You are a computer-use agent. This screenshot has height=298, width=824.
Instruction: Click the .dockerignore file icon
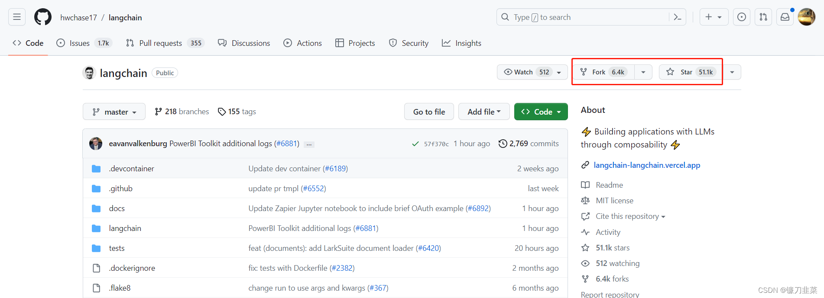click(96, 268)
